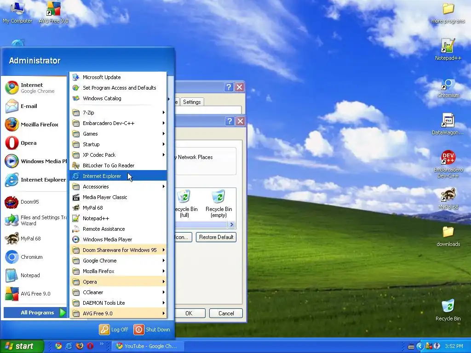Viewport: 471px width, 353px height.
Task: Expand Doom Shareware for Windows 95 folder
Action: click(x=118, y=250)
